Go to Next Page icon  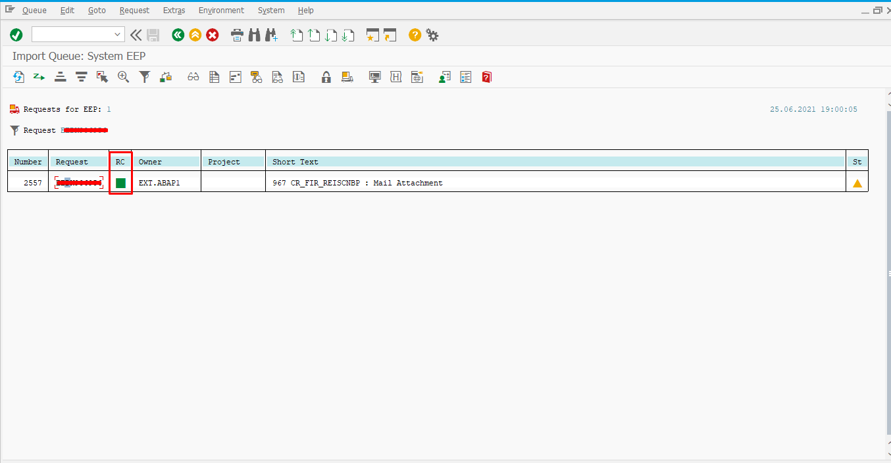coord(331,35)
